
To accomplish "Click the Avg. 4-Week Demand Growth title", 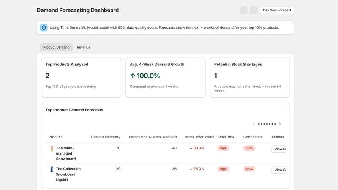I will click(x=157, y=65).
